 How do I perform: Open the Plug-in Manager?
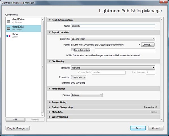18,128
